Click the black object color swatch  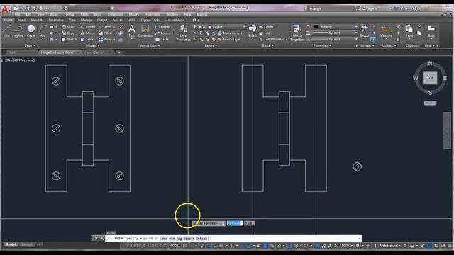pos(316,27)
